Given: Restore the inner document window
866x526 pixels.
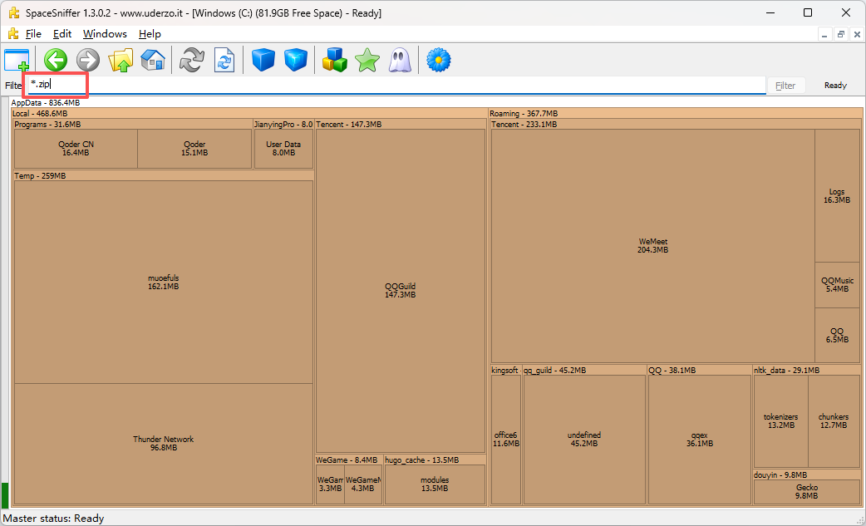Looking at the screenshot, I should pyautogui.click(x=840, y=34).
